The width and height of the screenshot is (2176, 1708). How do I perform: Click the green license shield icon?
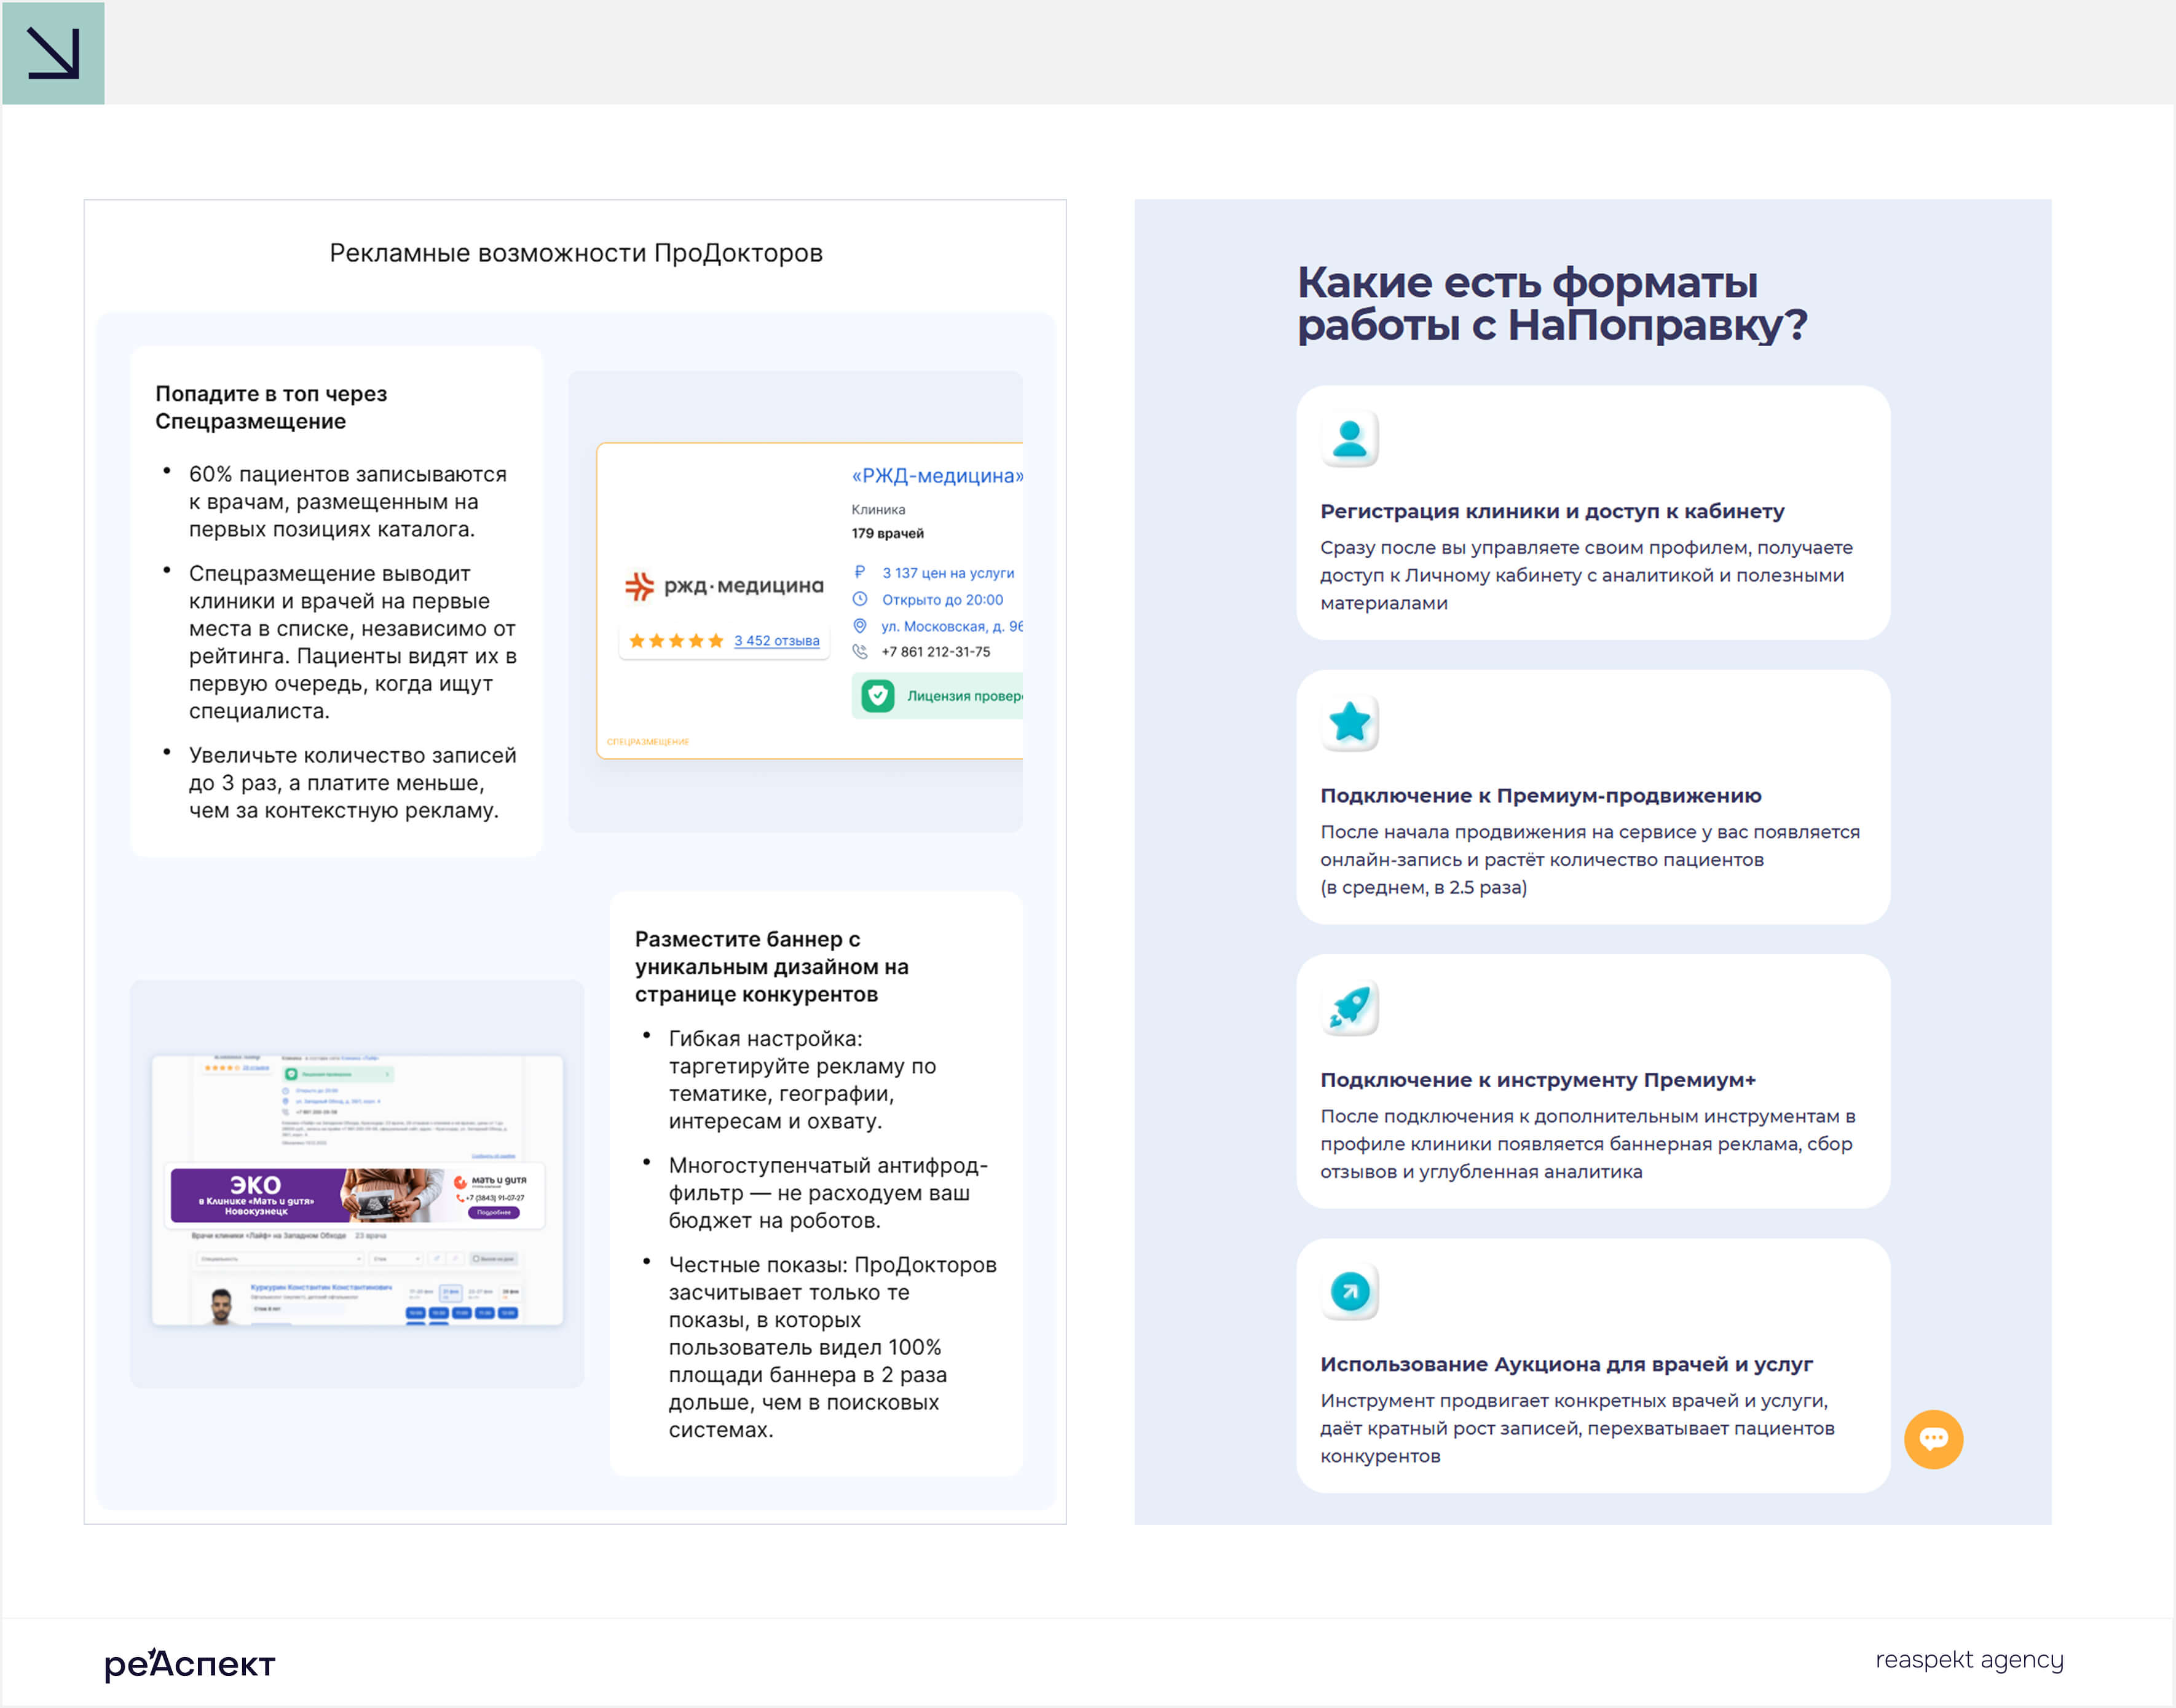(x=878, y=696)
